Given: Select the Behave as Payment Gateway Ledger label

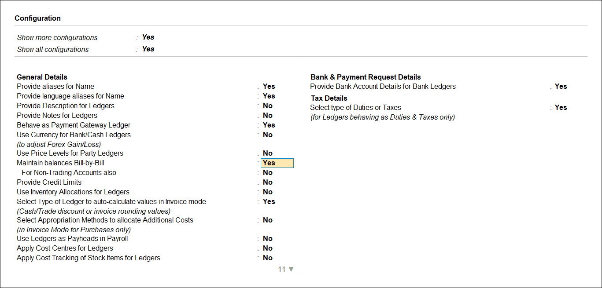Looking at the screenshot, I should (74, 125).
